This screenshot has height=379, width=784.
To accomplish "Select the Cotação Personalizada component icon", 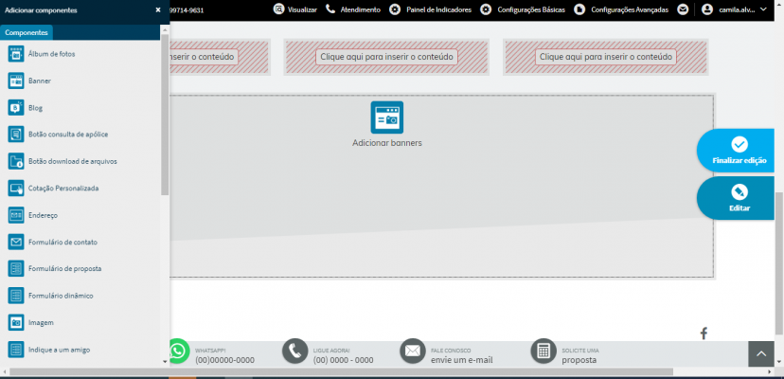I will point(16,189).
